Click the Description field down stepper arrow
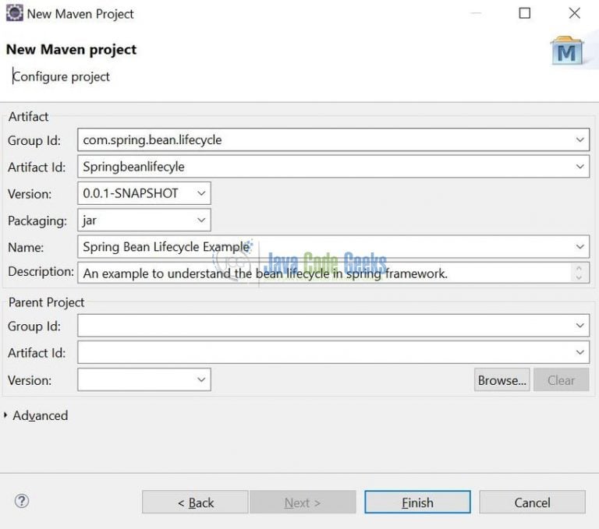The width and height of the screenshot is (599, 529). point(579,277)
